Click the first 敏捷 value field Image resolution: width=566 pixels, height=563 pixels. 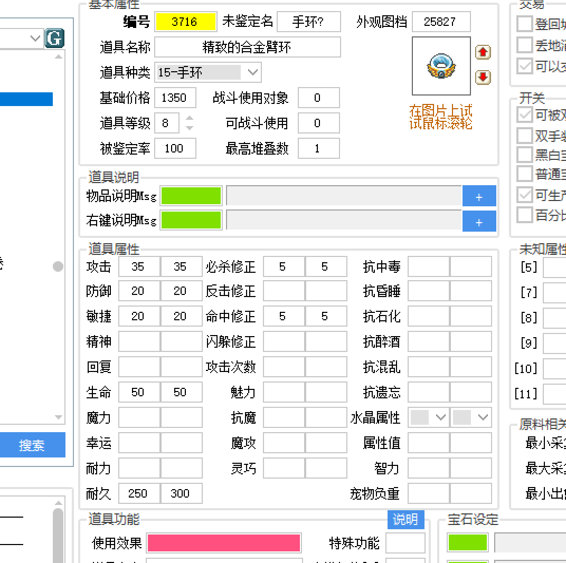tap(139, 316)
